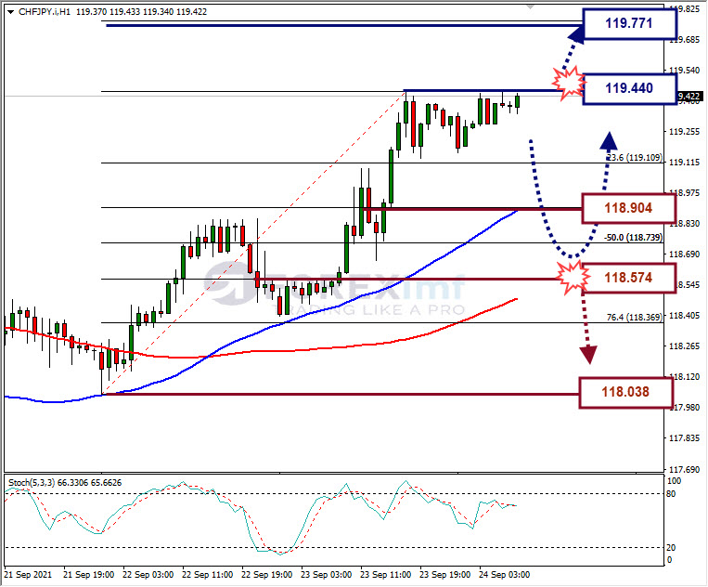Image resolution: width=708 pixels, height=587 pixels.
Task: Click the stochastic level 80 label
Action: click(x=672, y=494)
